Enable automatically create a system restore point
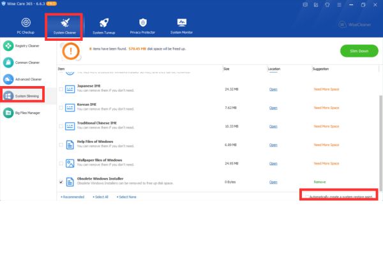383x255 pixels. (x=307, y=197)
